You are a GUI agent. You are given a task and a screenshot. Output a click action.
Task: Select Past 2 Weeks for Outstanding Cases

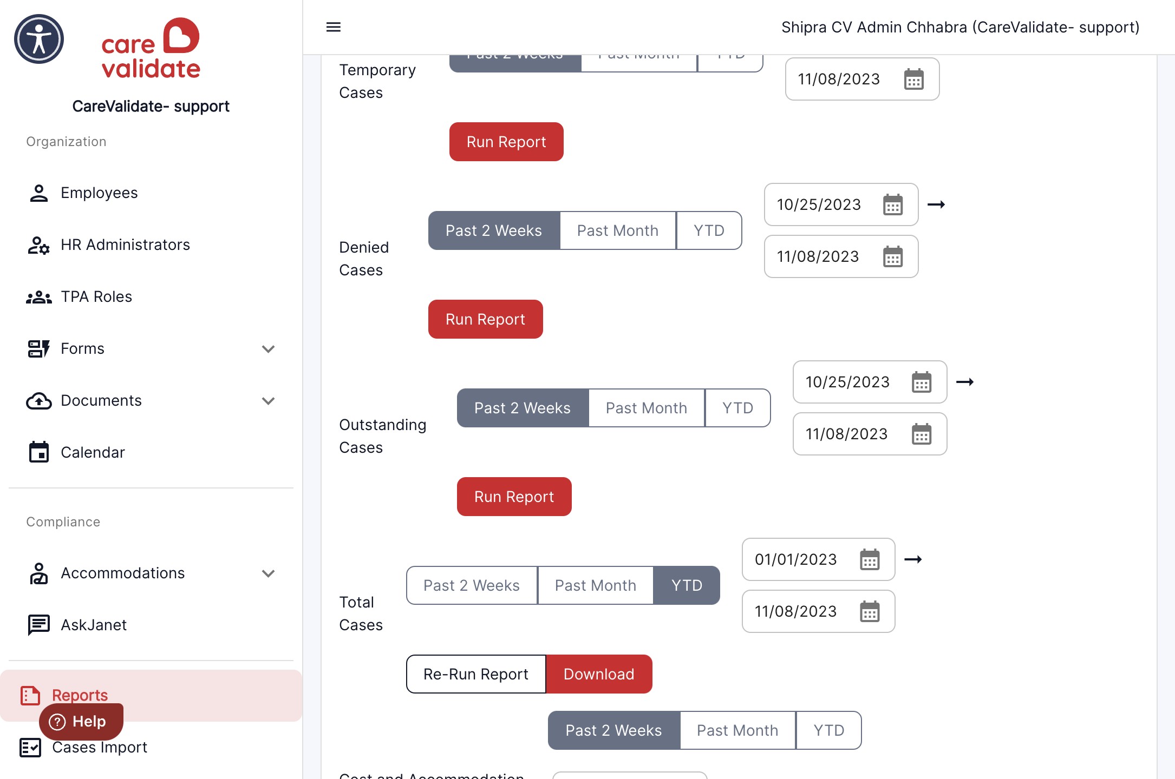click(523, 408)
